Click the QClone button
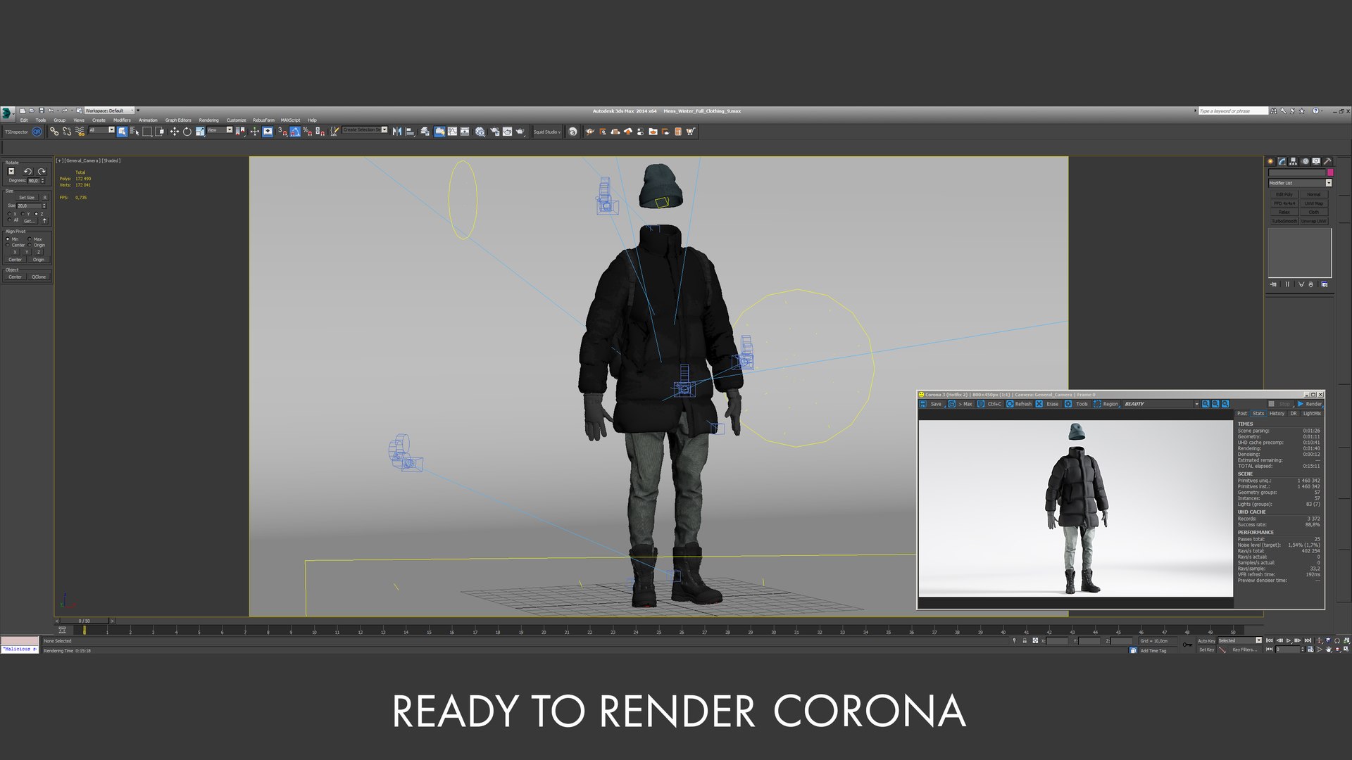This screenshot has width=1352, height=760. [39, 277]
